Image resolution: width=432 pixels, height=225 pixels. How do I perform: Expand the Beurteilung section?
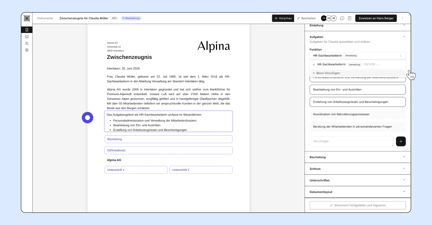tap(357, 157)
